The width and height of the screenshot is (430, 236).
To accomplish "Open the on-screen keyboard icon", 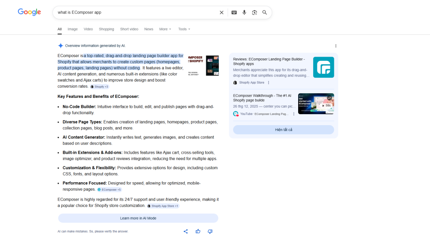I will click(x=234, y=13).
